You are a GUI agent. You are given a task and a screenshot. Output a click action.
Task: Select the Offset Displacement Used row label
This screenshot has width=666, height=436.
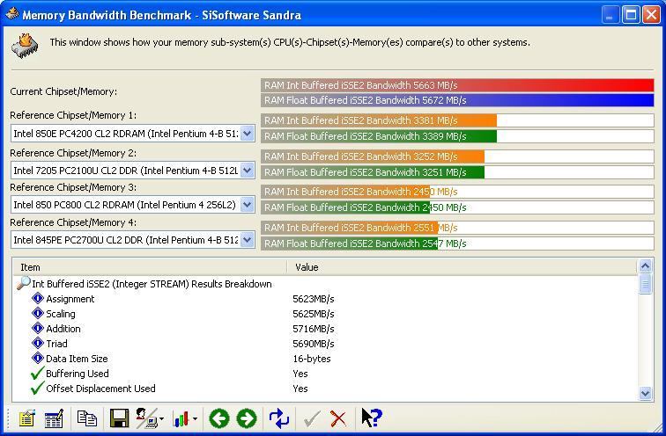pyautogui.click(x=100, y=389)
